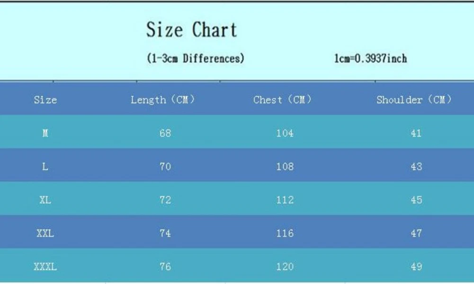Image resolution: width=474 pixels, height=284 pixels.
Task: Click the XXL size row label
Action: click(45, 233)
